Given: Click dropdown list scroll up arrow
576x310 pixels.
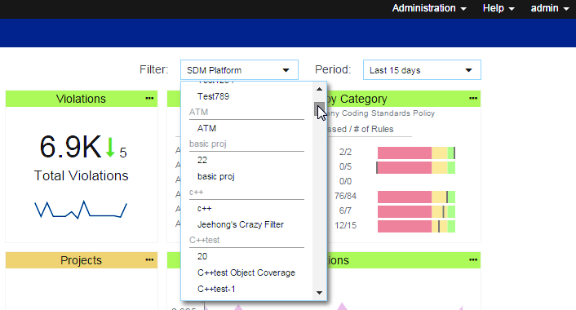Looking at the screenshot, I should coord(319,89).
